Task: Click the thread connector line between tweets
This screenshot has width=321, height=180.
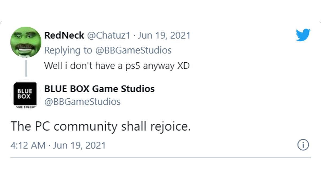Action: [x=25, y=68]
